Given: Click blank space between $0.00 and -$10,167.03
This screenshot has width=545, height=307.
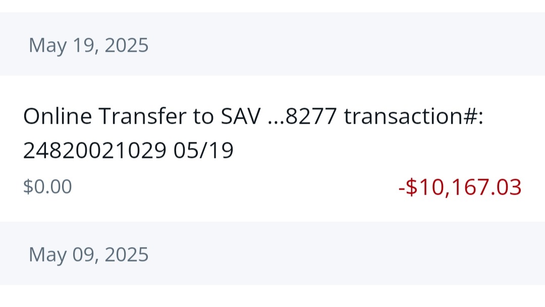Looking at the screenshot, I should click(232, 187).
